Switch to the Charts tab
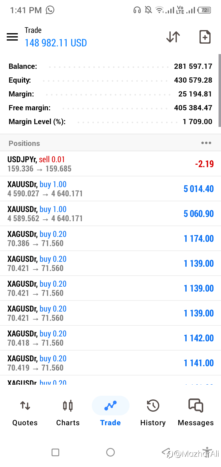Image resolution: width=221 pixels, height=467 pixels. 68,413
